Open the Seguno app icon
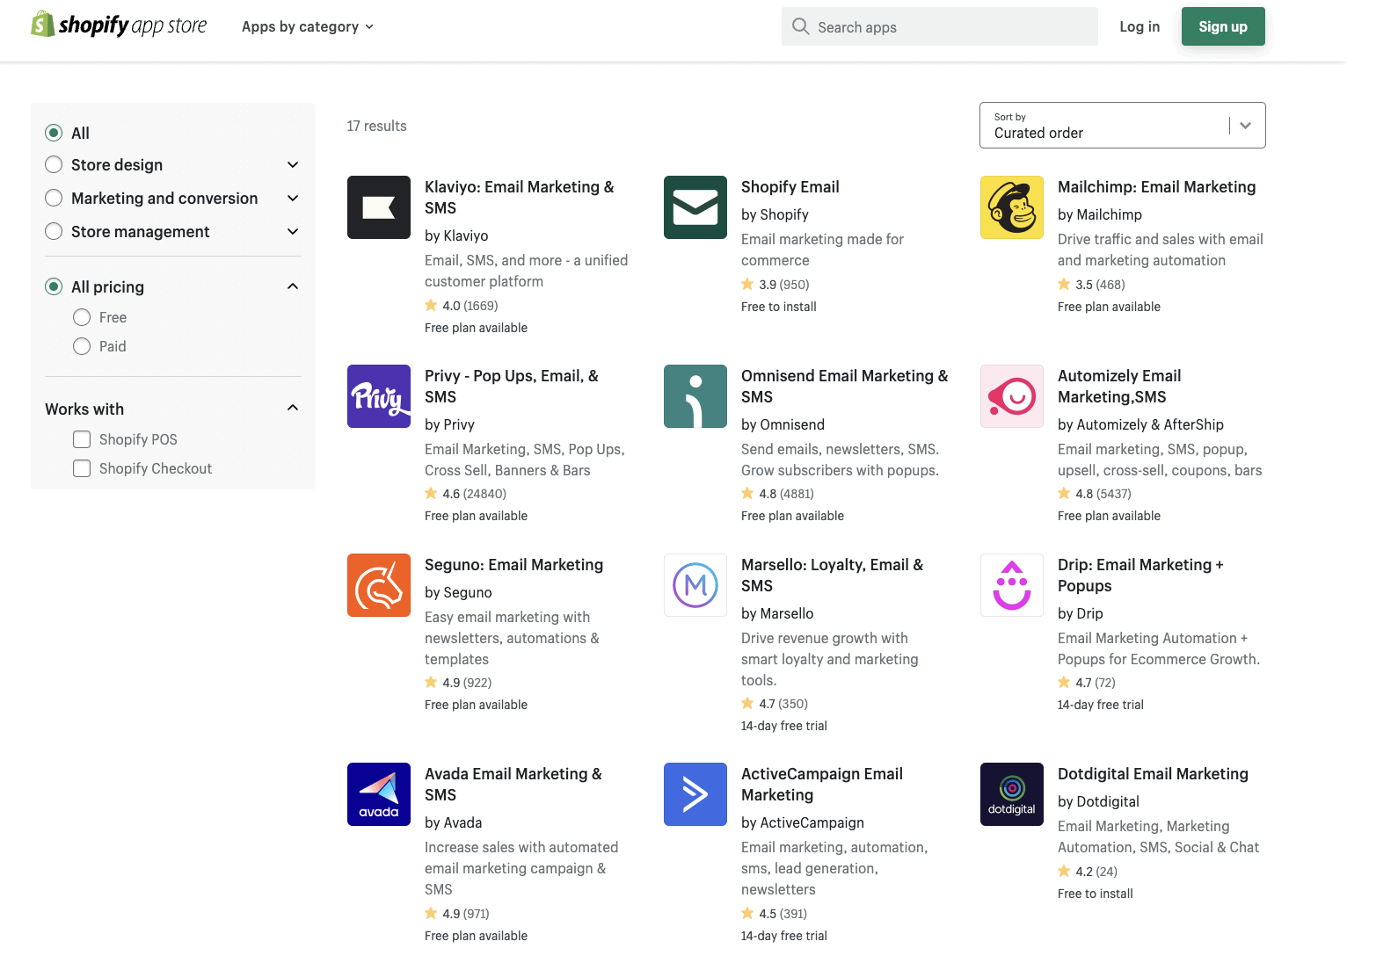1398x963 pixels. click(x=379, y=585)
